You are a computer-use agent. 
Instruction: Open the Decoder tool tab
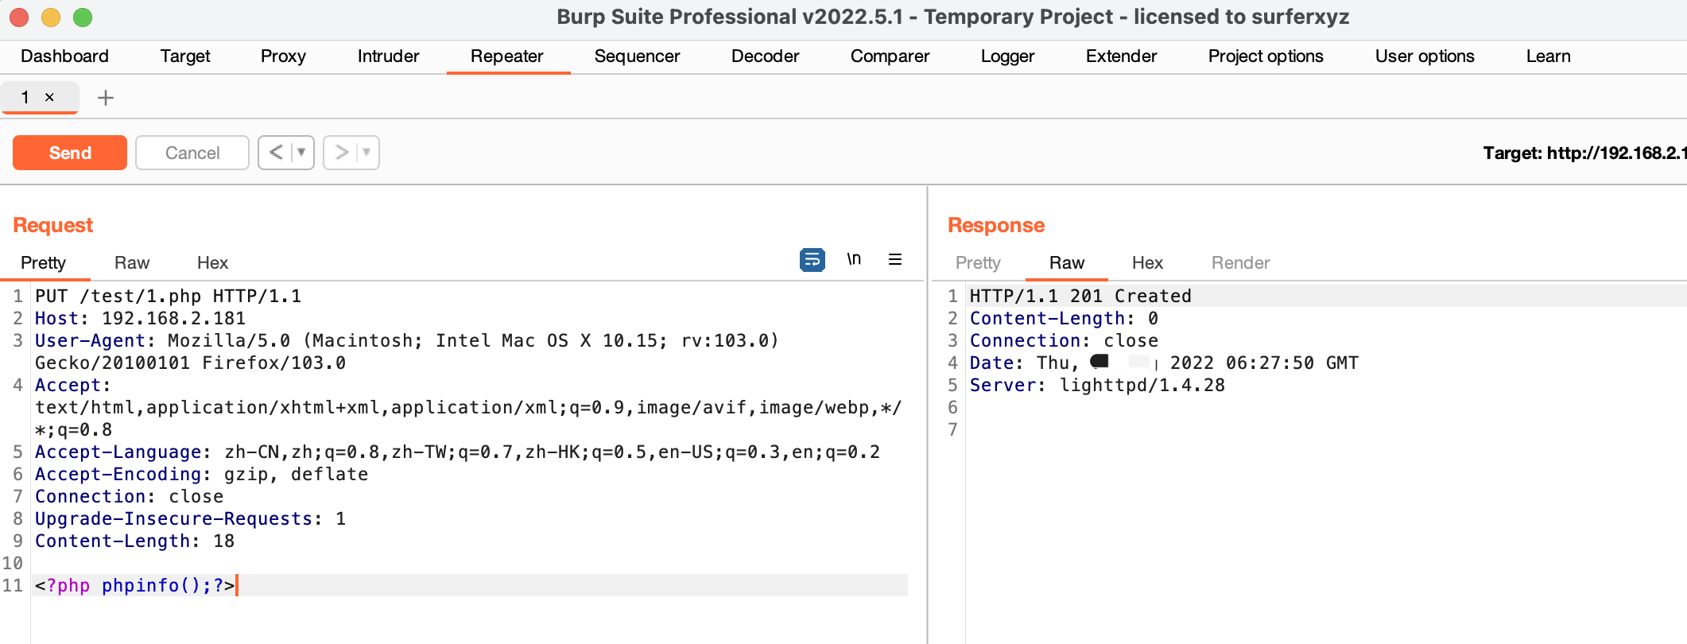(x=765, y=56)
